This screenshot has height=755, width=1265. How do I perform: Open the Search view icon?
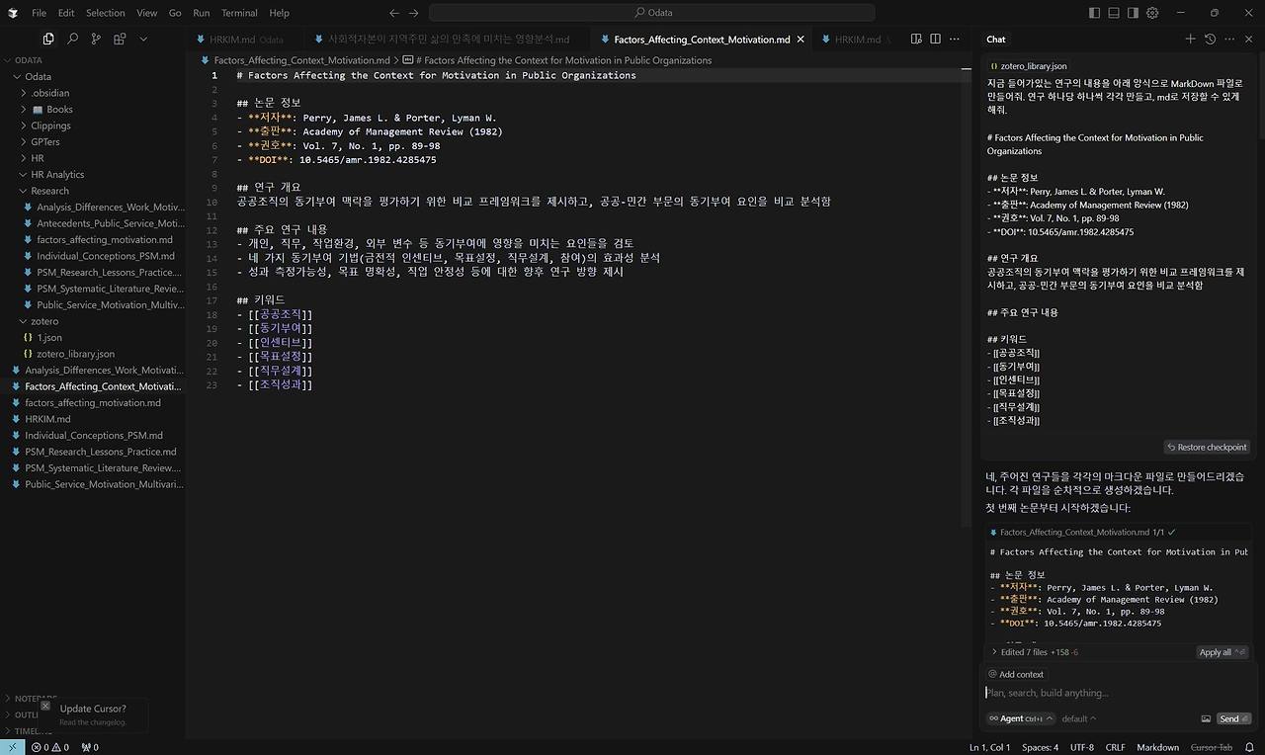point(72,39)
